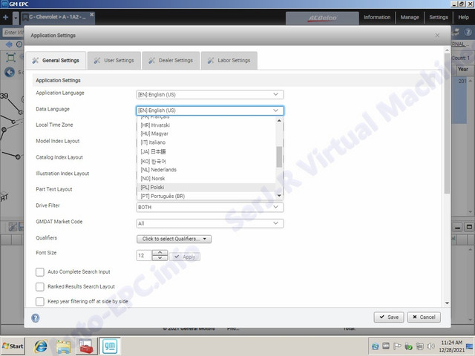The image size is (475, 356).
Task: Open the Information menu
Action: pyautogui.click(x=377, y=17)
